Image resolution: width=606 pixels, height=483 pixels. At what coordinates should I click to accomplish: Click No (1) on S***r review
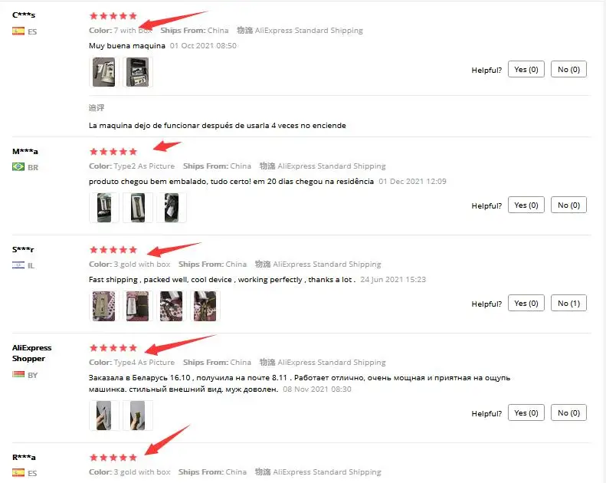pyautogui.click(x=568, y=304)
